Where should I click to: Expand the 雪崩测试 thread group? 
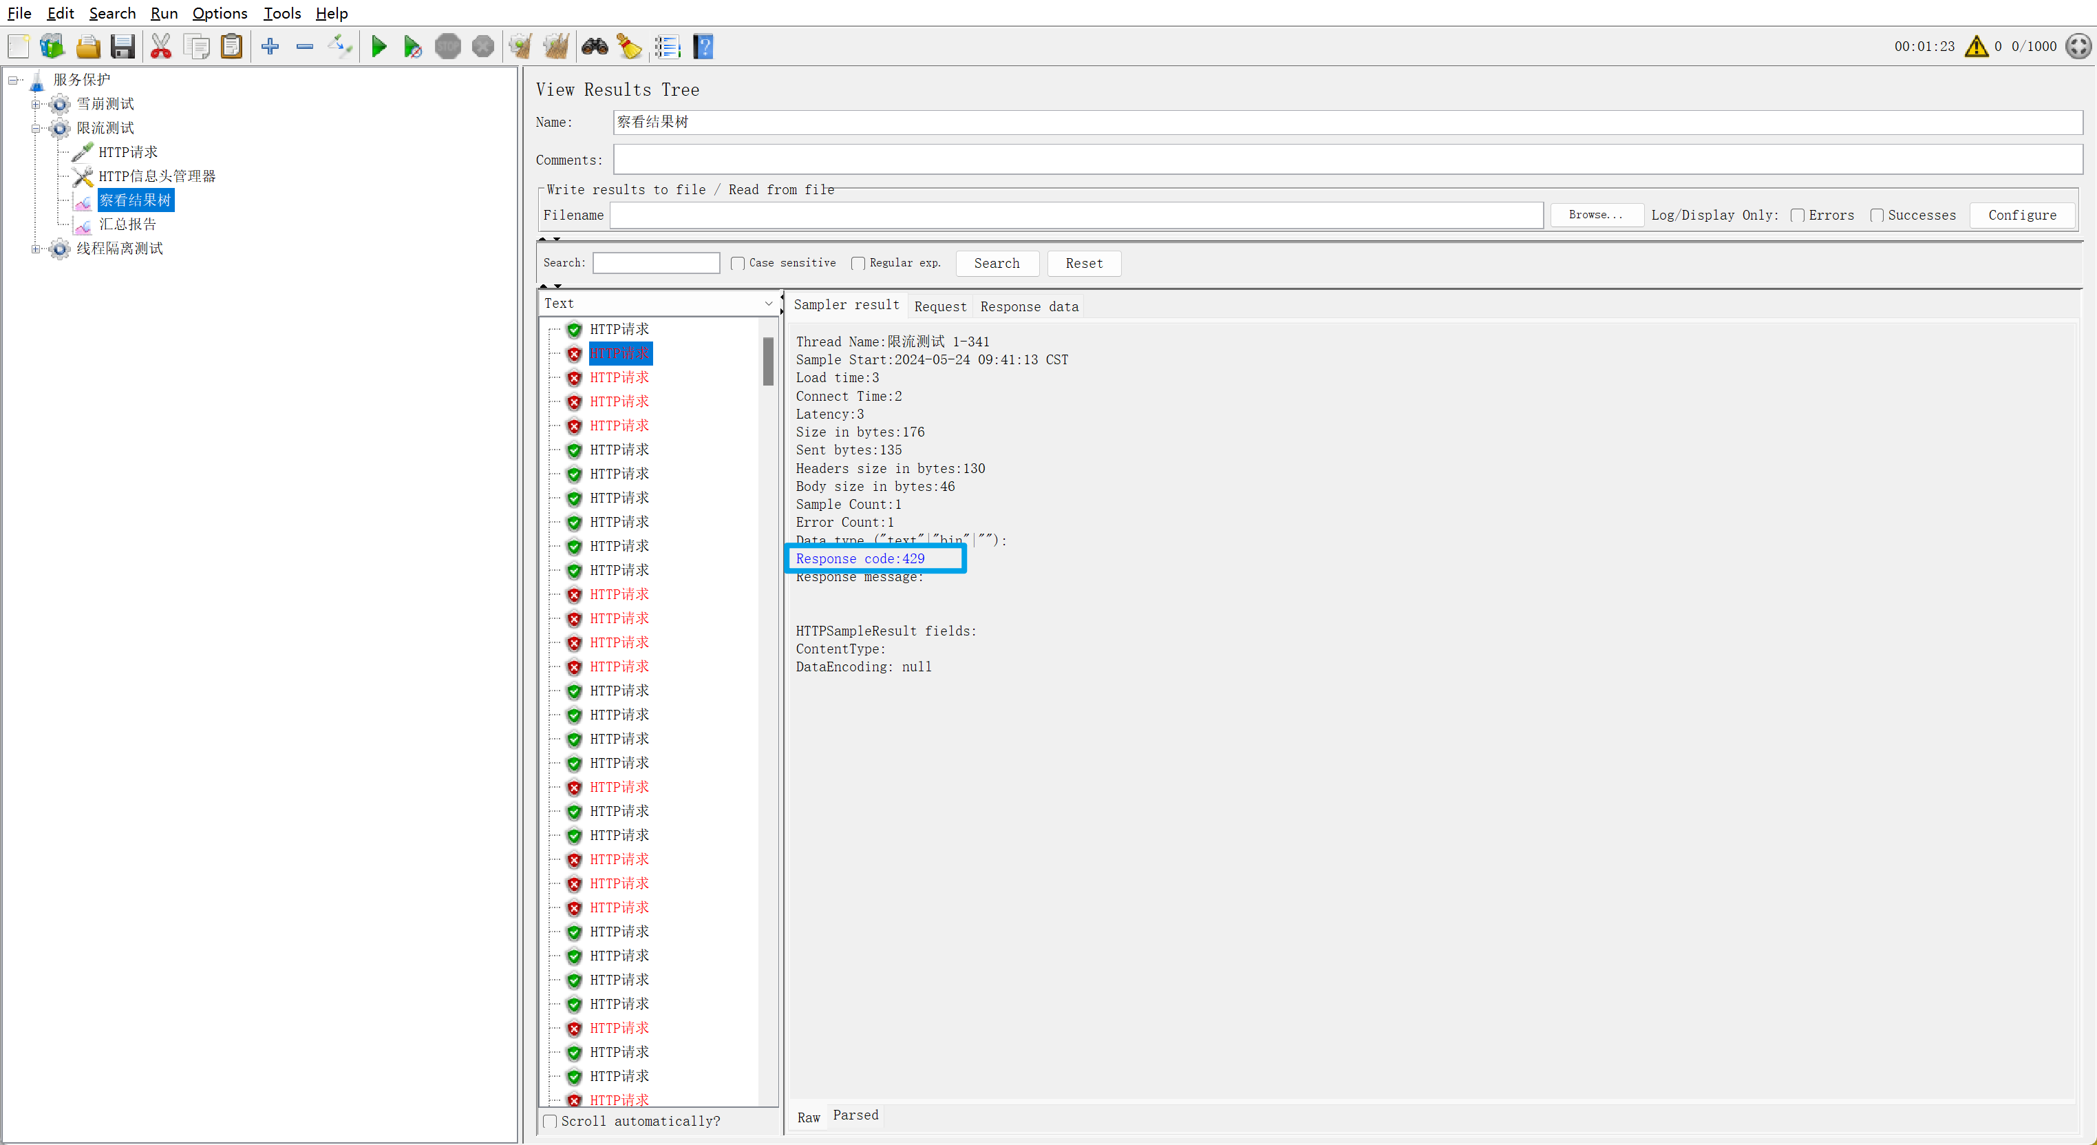click(35, 104)
